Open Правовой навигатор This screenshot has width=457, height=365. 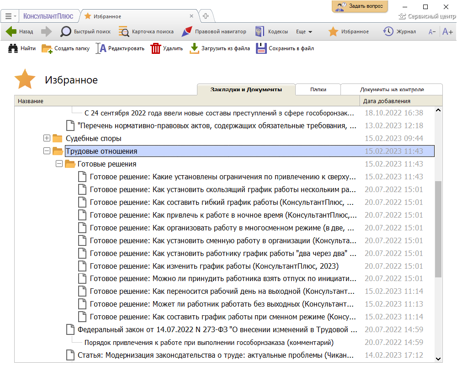pos(213,31)
